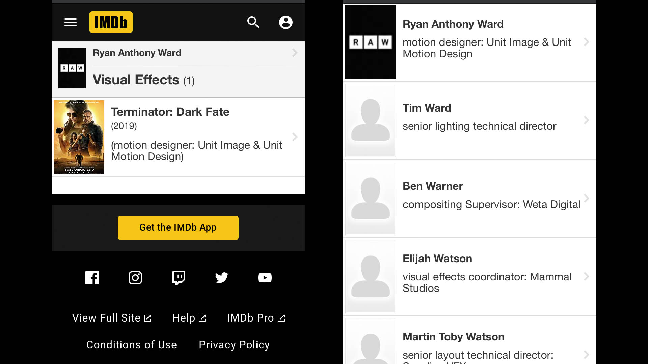Open IMDb's Facebook page icon
This screenshot has width=648, height=364.
pyautogui.click(x=92, y=278)
